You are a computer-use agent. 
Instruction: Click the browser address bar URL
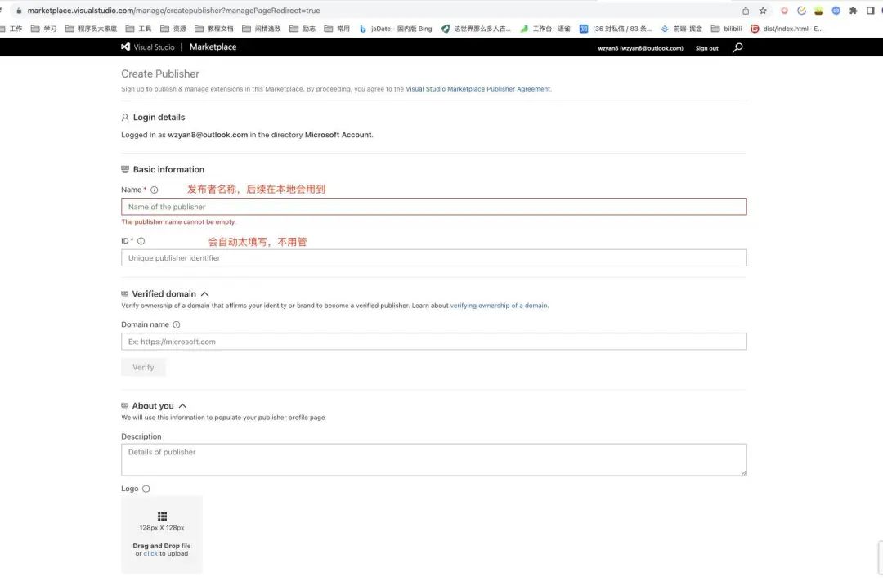(173, 11)
